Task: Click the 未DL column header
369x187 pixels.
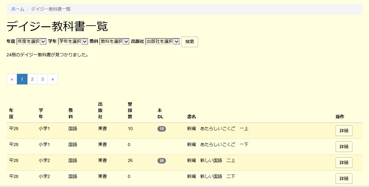Action: point(160,114)
